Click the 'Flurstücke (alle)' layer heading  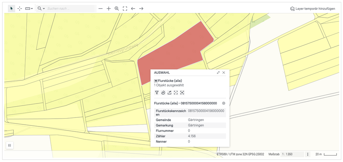coord(170,81)
